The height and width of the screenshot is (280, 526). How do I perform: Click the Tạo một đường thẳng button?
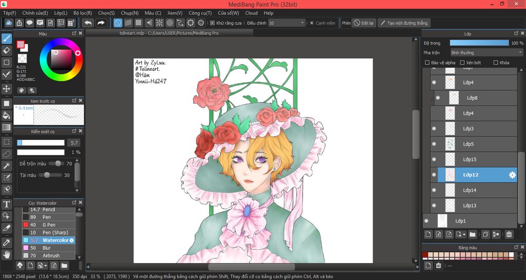tap(404, 23)
